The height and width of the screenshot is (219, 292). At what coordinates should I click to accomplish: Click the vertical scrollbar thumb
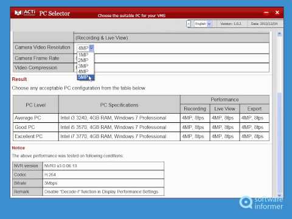[x=280, y=142]
